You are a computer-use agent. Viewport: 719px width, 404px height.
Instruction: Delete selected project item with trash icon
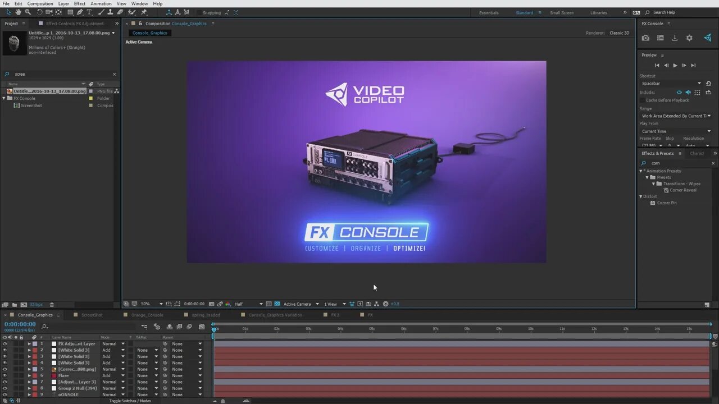tap(52, 305)
